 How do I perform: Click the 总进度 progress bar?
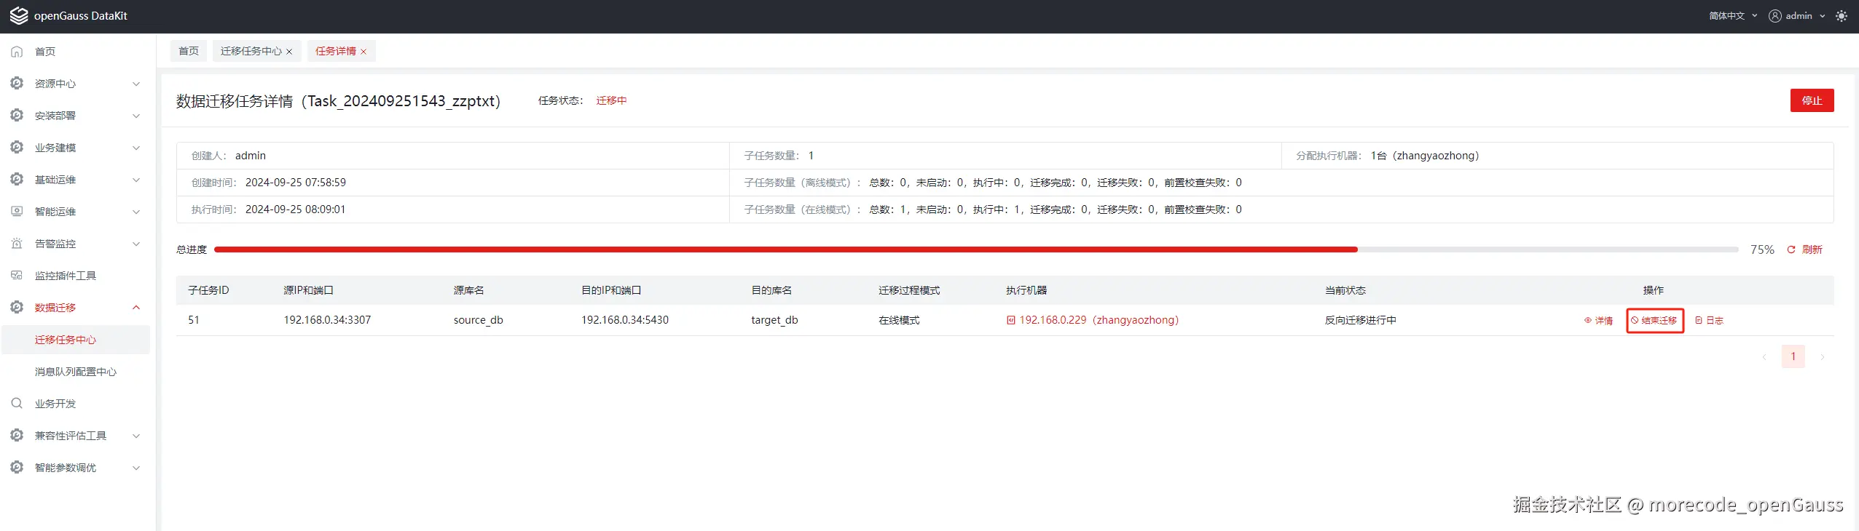[976, 249]
